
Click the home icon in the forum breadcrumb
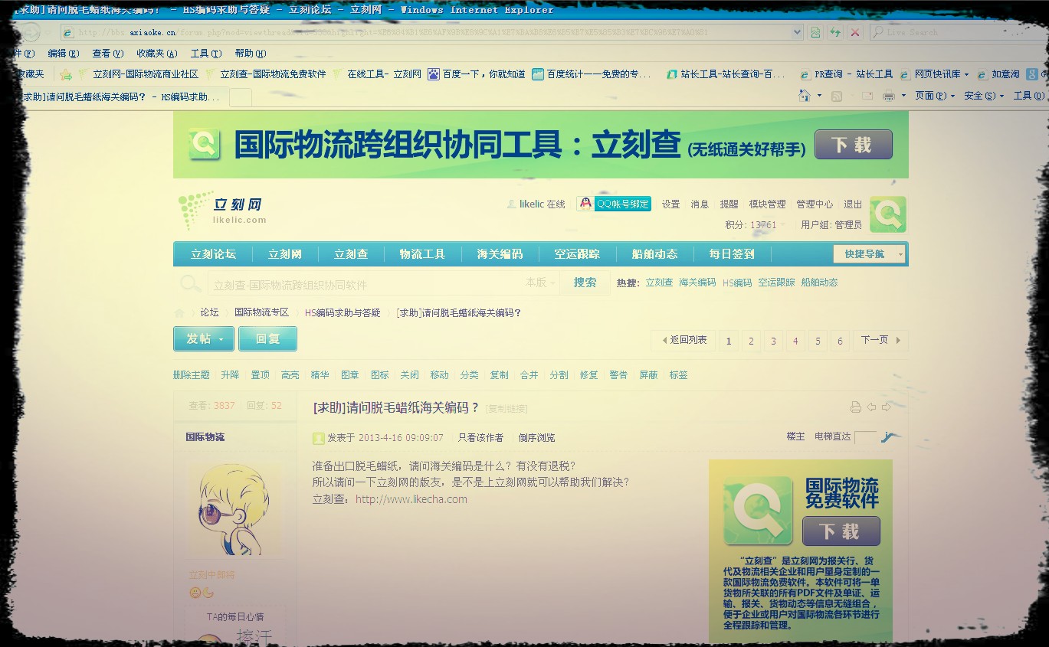pyautogui.click(x=179, y=312)
